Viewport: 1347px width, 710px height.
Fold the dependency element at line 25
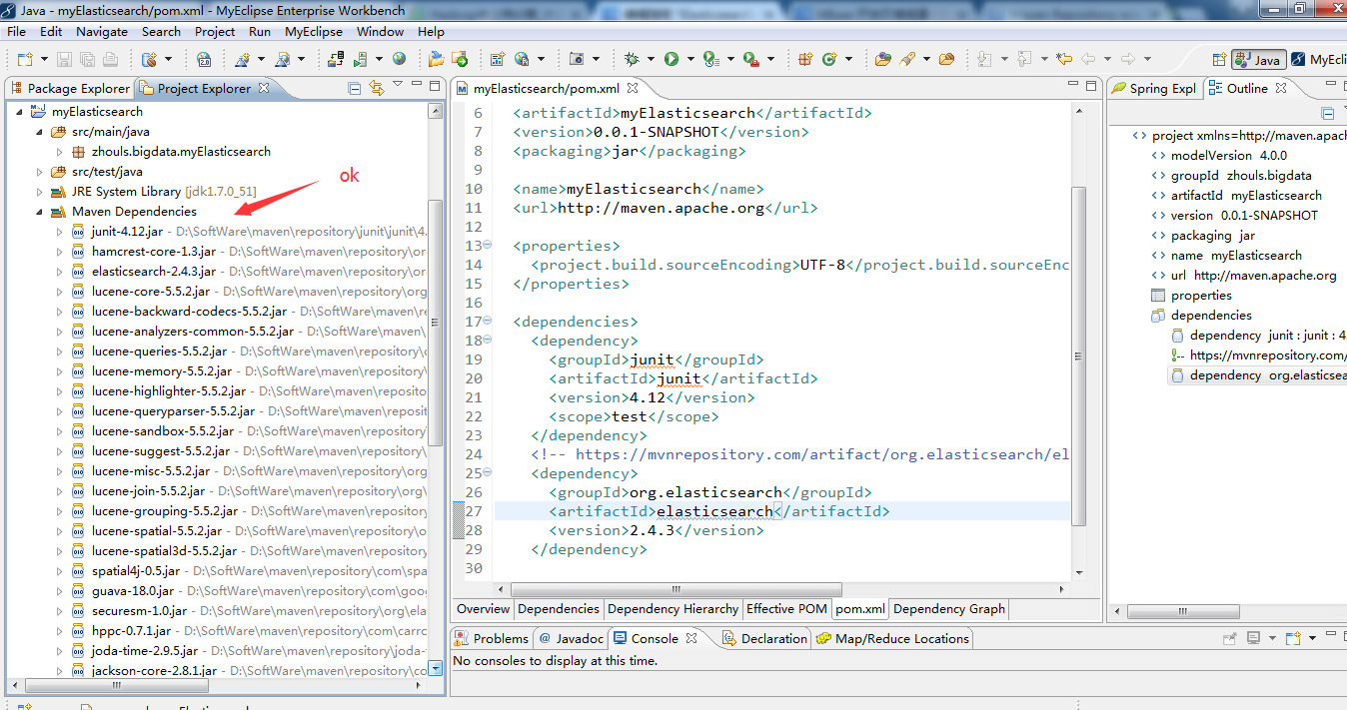(x=488, y=473)
